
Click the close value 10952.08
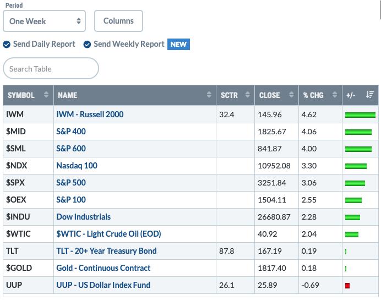pos(274,166)
